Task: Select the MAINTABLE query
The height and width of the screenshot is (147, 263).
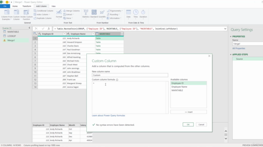Action: [13, 32]
